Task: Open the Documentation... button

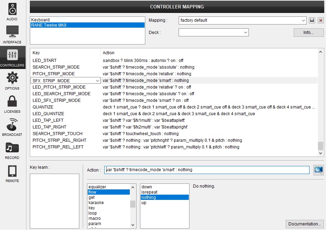Action: click(305, 224)
